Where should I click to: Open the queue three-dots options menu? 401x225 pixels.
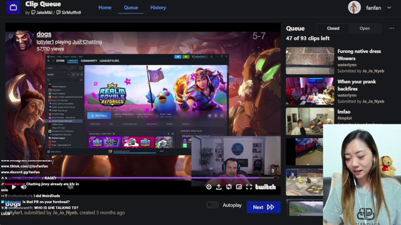(392, 28)
